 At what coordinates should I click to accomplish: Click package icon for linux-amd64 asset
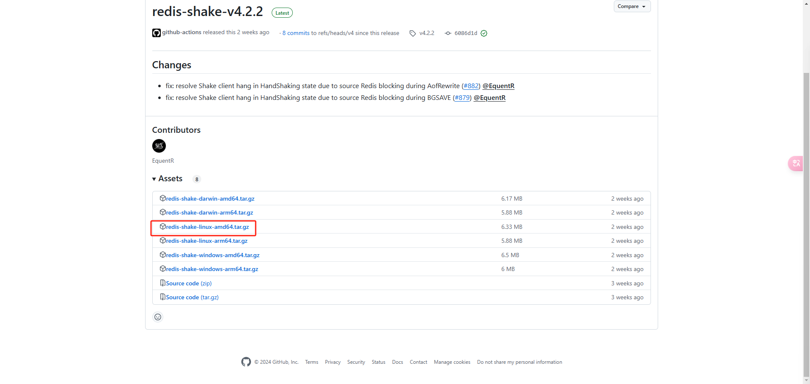point(163,226)
